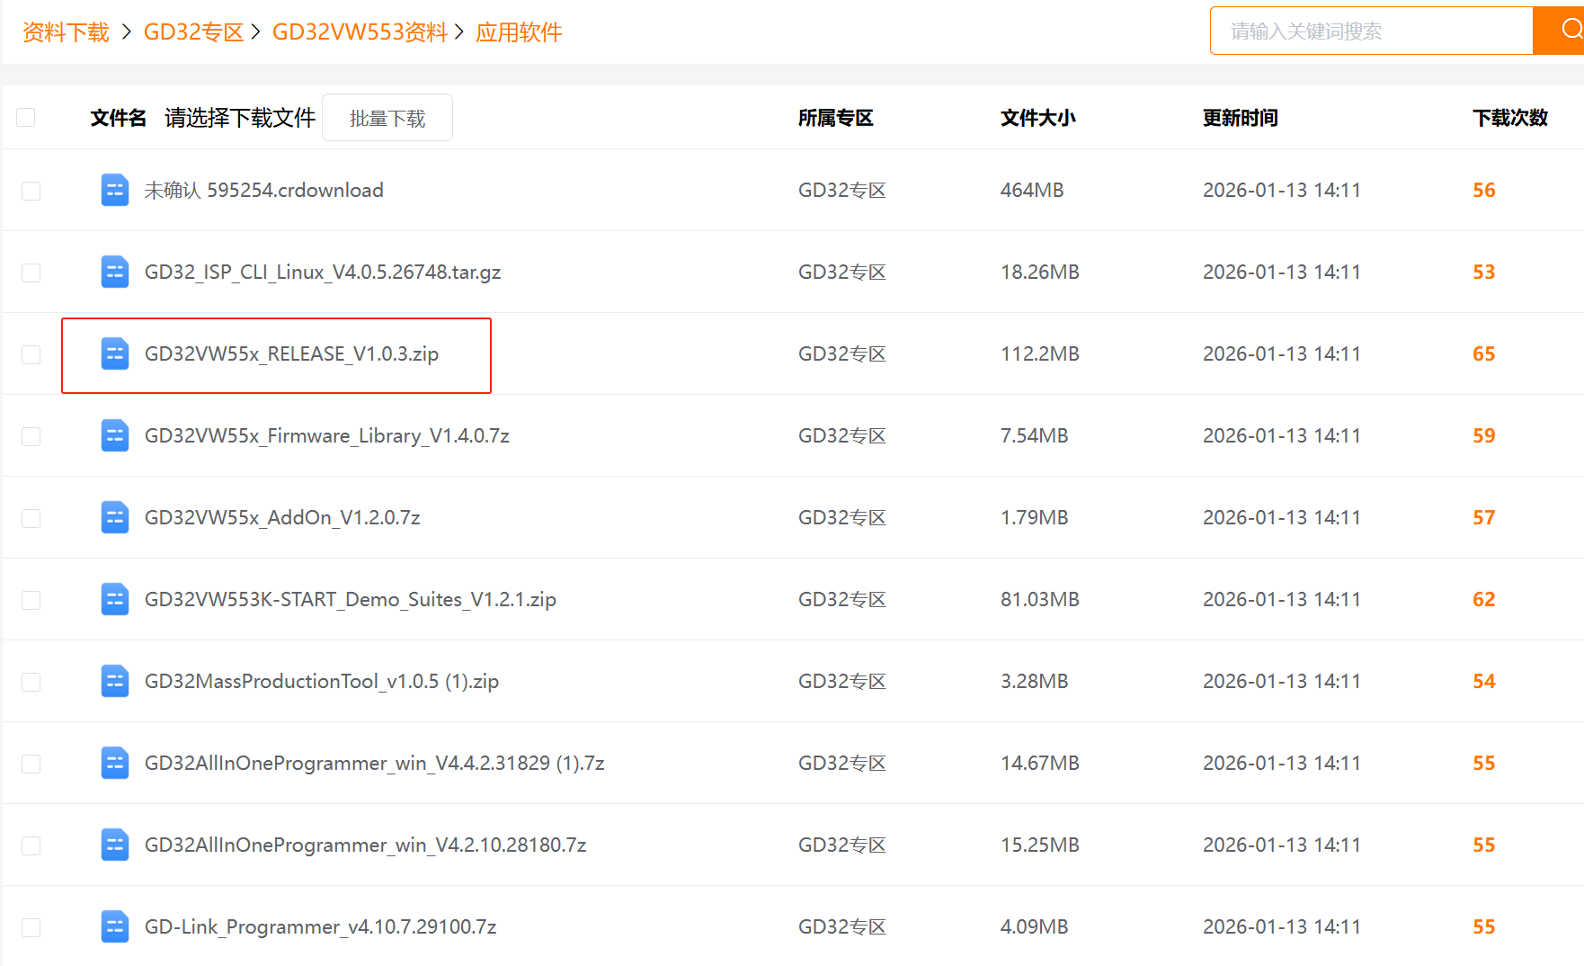Click the 7.54MB file size cell
The width and height of the screenshot is (1584, 966).
(x=1035, y=435)
